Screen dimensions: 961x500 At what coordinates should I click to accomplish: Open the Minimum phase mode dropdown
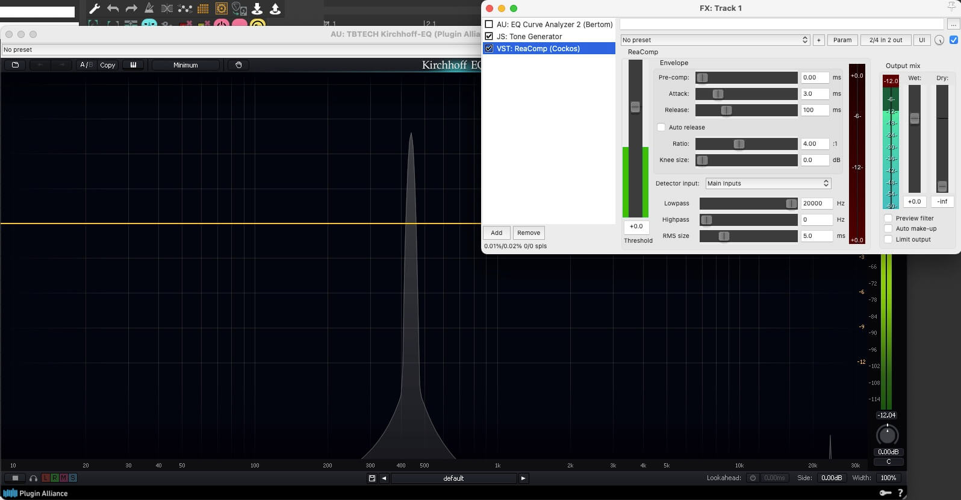pos(185,65)
